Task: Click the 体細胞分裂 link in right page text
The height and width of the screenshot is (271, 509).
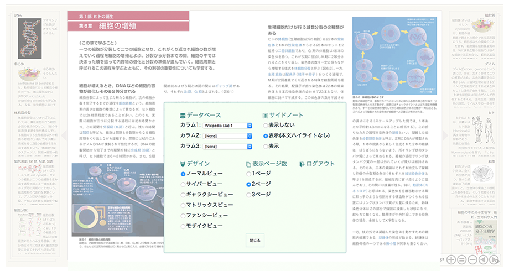Action: (302, 69)
